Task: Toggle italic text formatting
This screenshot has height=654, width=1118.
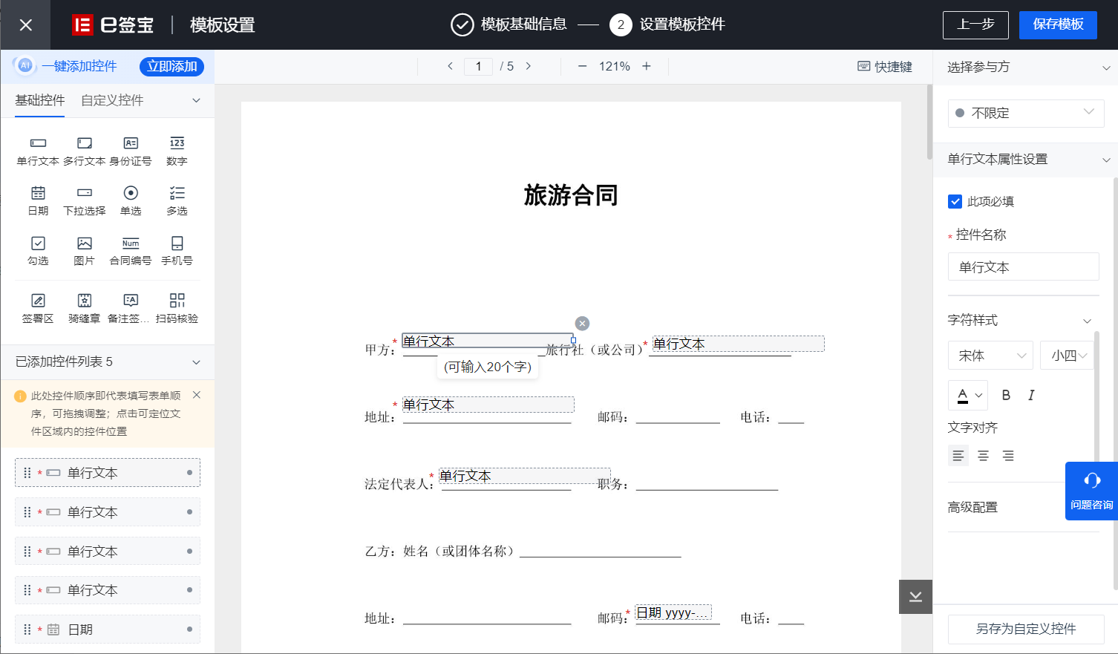Action: coord(1031,395)
